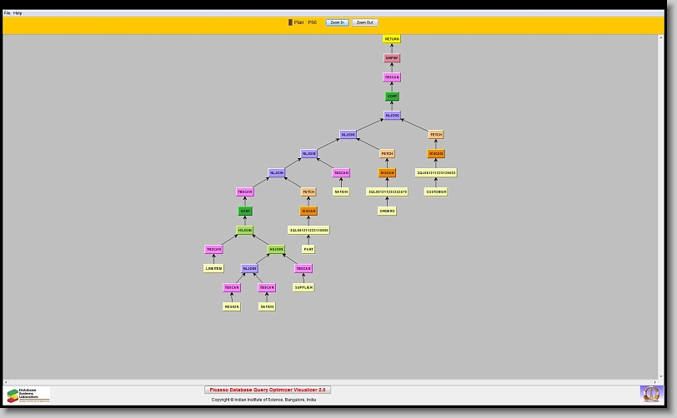Open the Help menu
Screen dimensions: 677x418
pyautogui.click(x=18, y=13)
